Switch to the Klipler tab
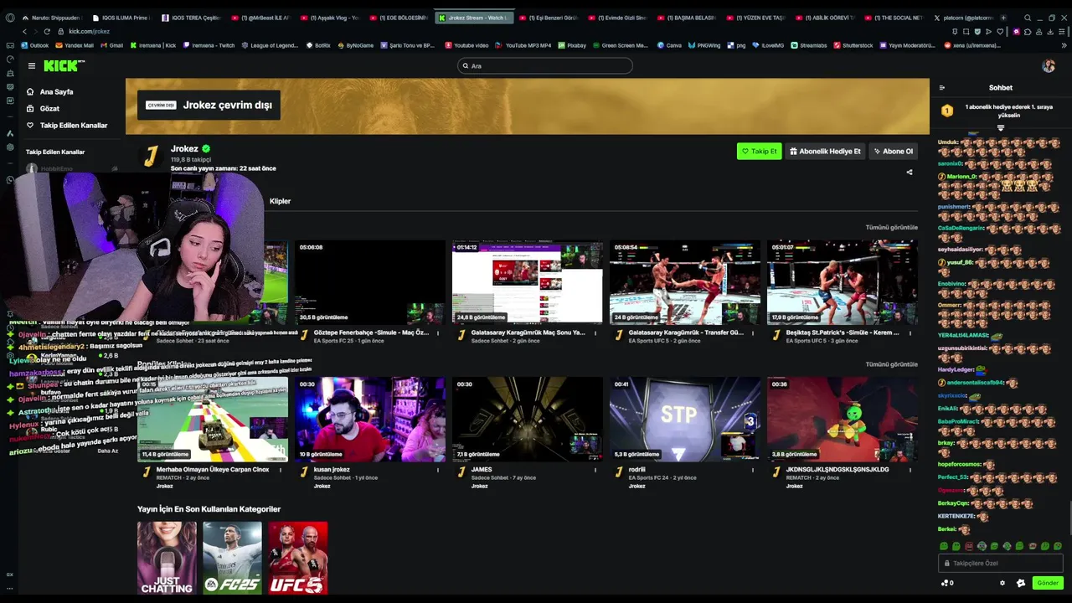Viewport: 1072px width, 603px height. (280, 202)
